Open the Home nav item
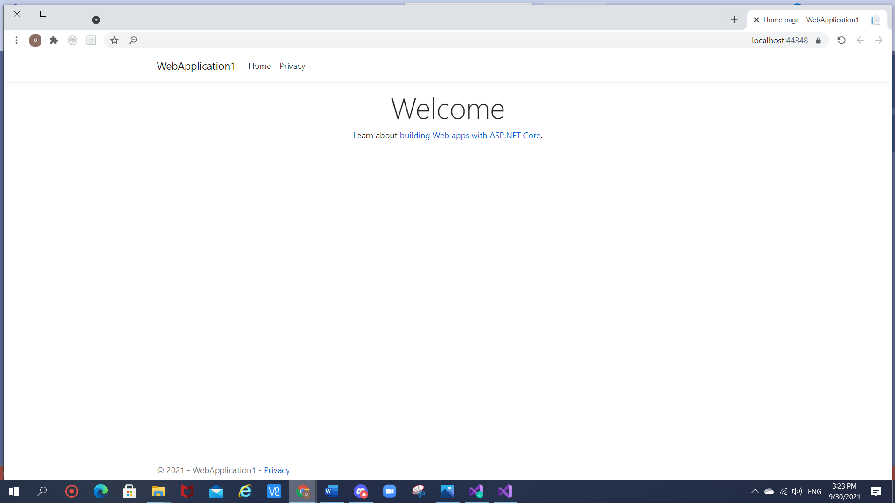Image resolution: width=895 pixels, height=503 pixels. pyautogui.click(x=260, y=66)
